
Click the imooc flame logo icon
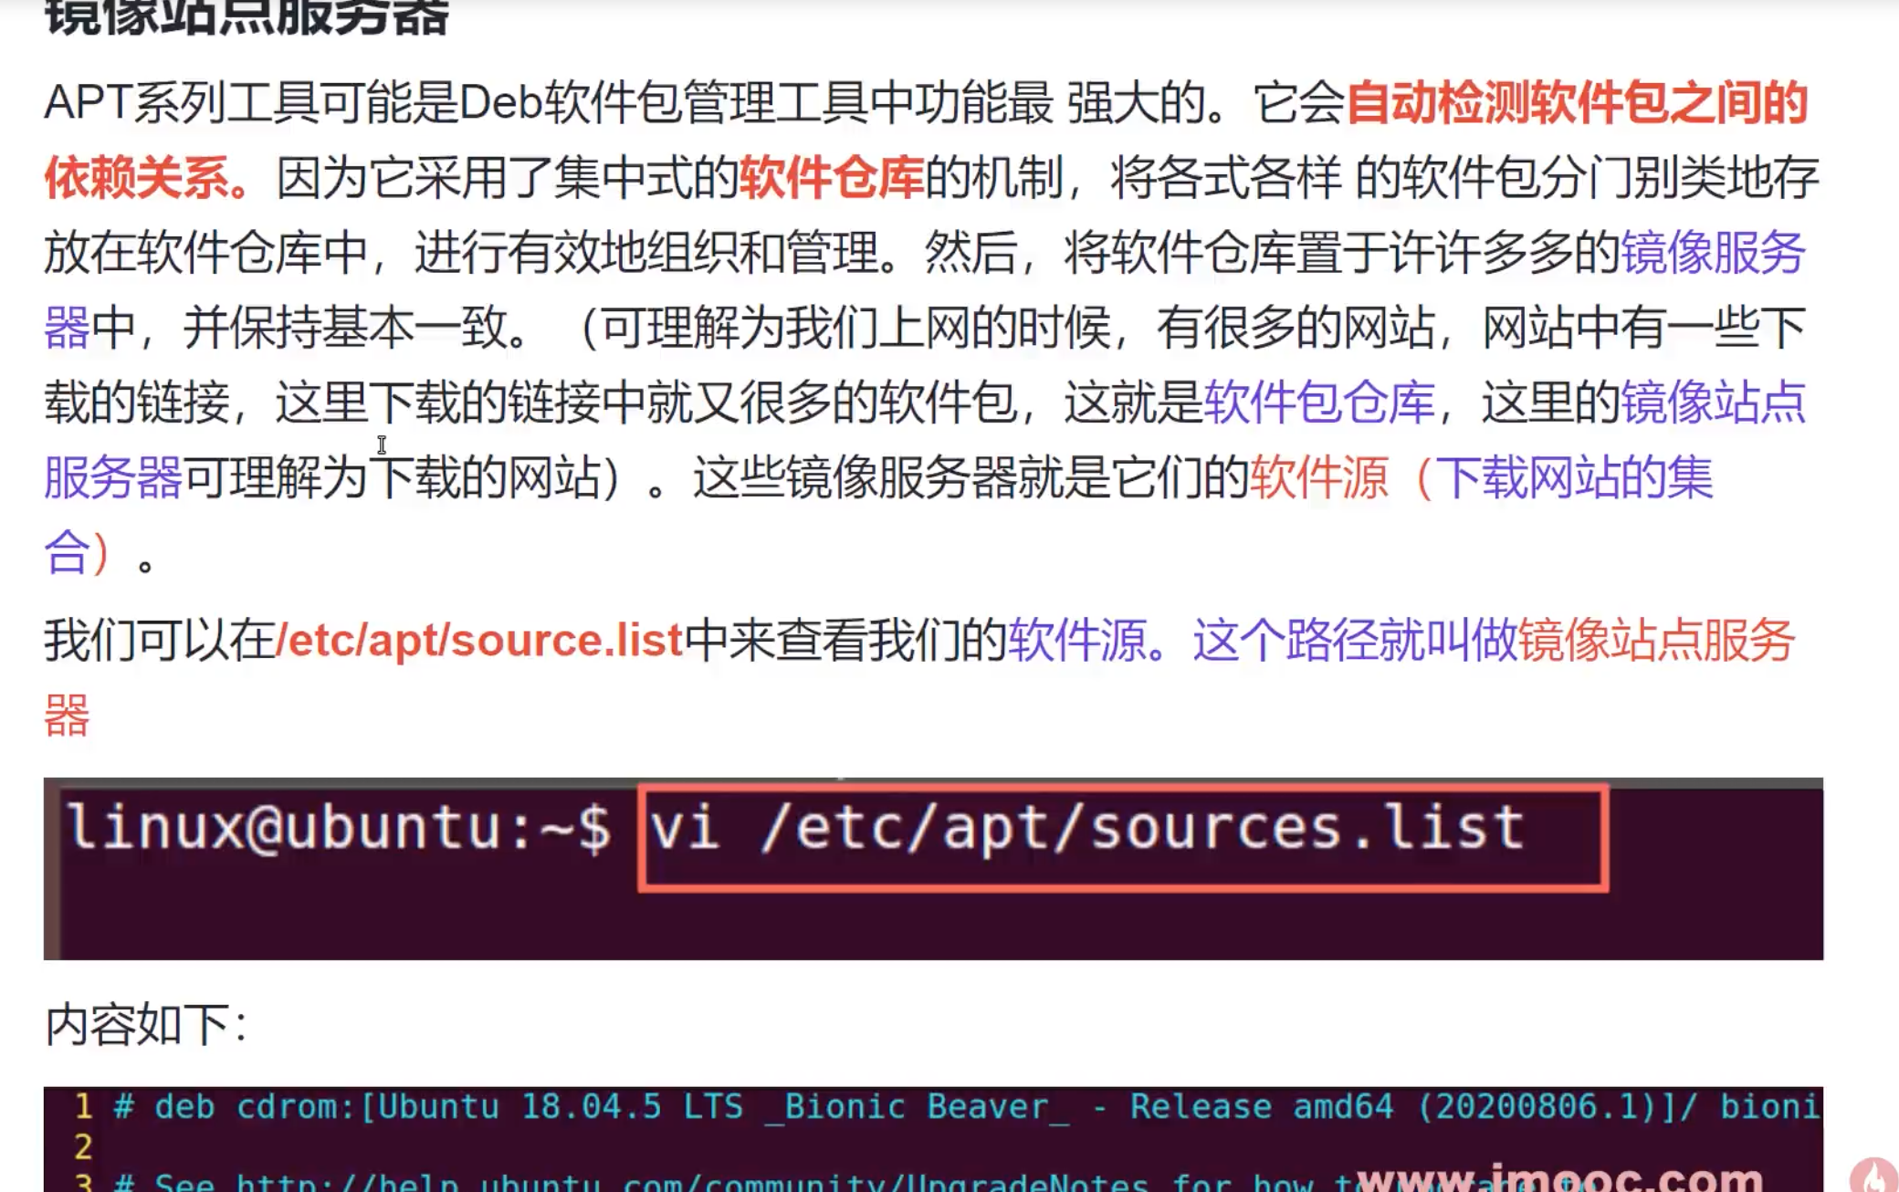pos(1873,1176)
